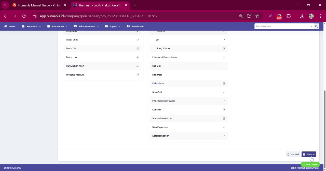Open the Cari Karyawan dropdown arrow
Screen dimensions: 326x171
(311, 26)
